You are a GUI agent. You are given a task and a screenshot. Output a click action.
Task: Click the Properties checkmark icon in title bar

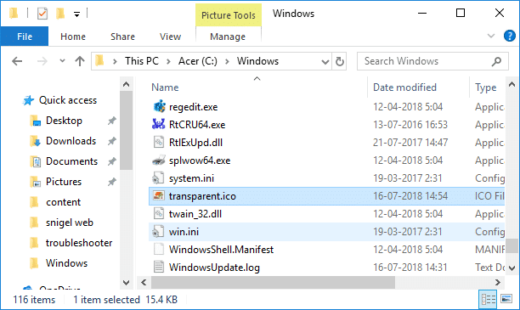point(42,14)
